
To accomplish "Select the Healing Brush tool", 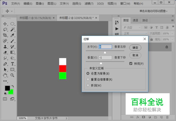I will pyautogui.click(x=5, y=41).
